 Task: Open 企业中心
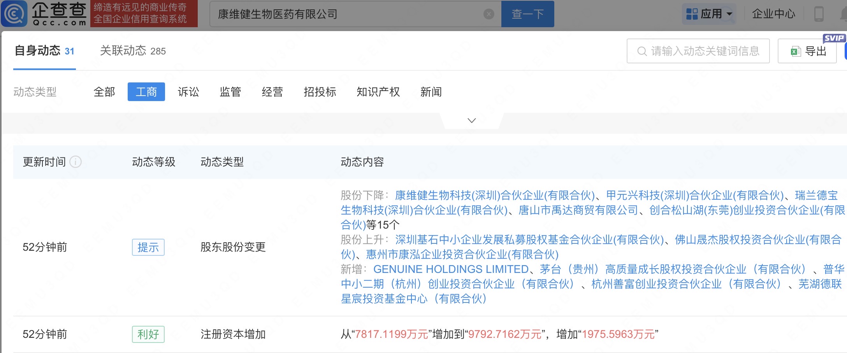(774, 14)
